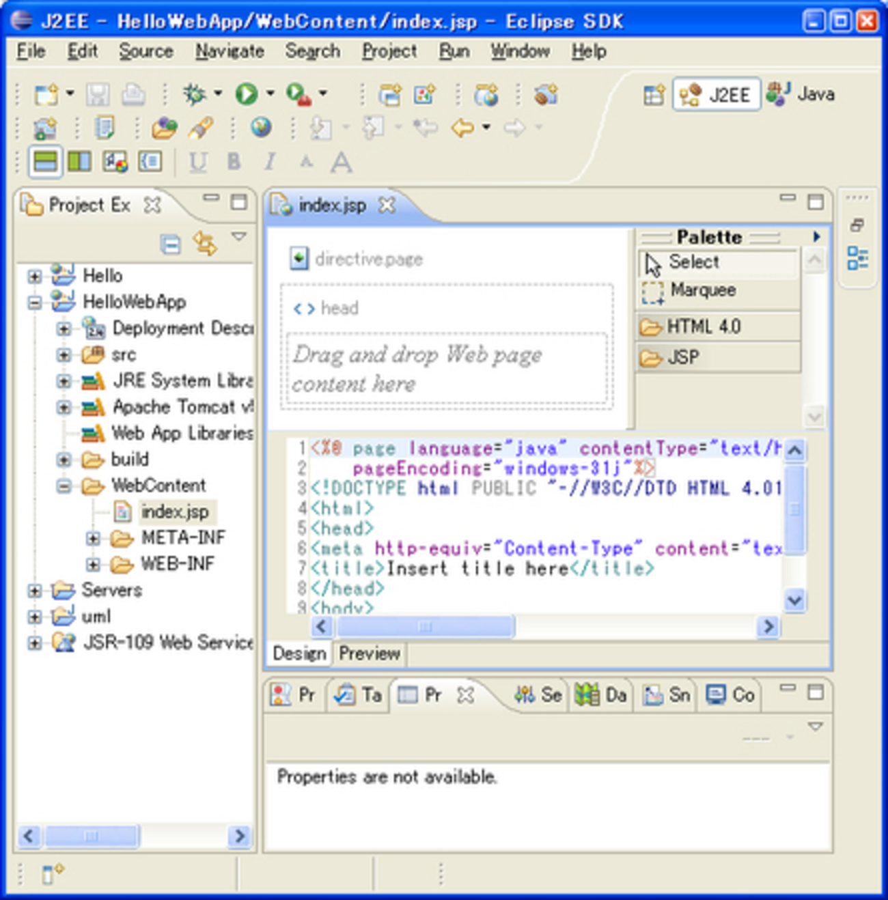The image size is (888, 900).
Task: Click the large letter A font icon
Action: click(x=341, y=163)
